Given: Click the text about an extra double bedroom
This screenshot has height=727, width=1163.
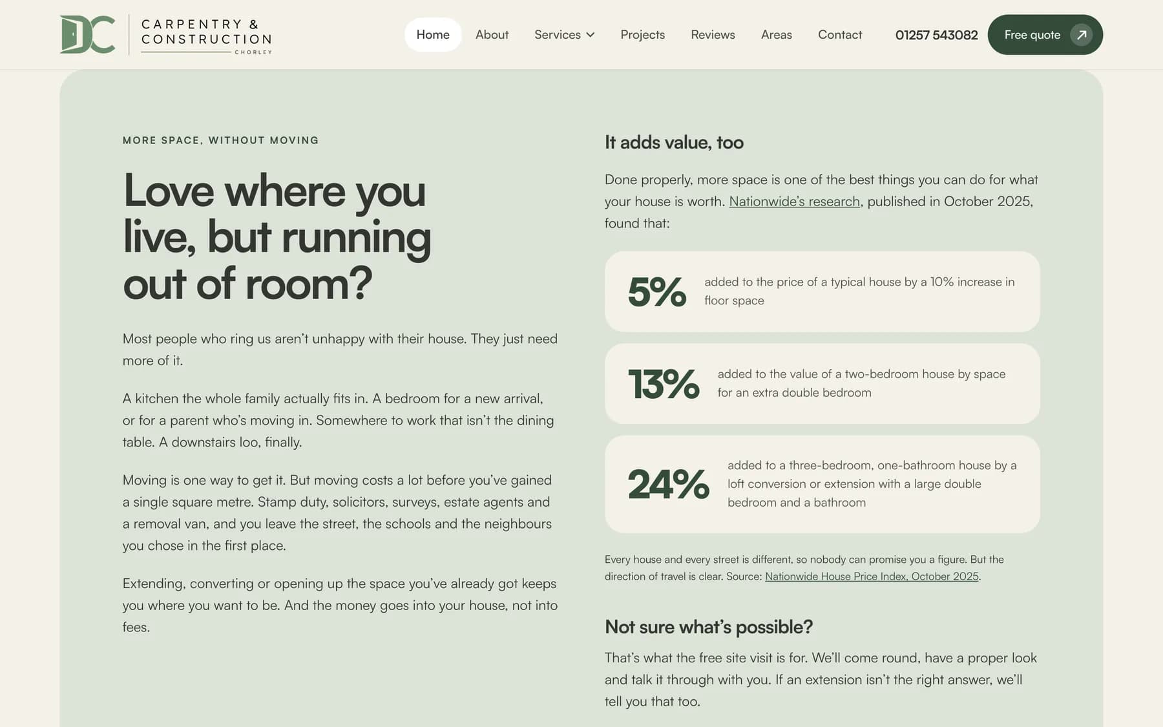Looking at the screenshot, I should [861, 383].
